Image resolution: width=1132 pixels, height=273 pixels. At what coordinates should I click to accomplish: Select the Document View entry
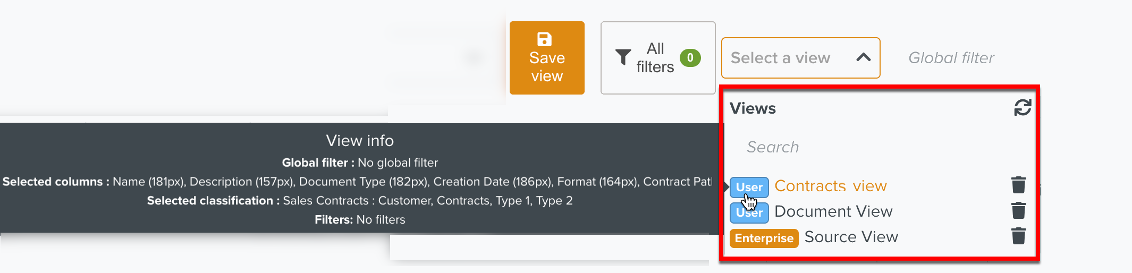833,211
